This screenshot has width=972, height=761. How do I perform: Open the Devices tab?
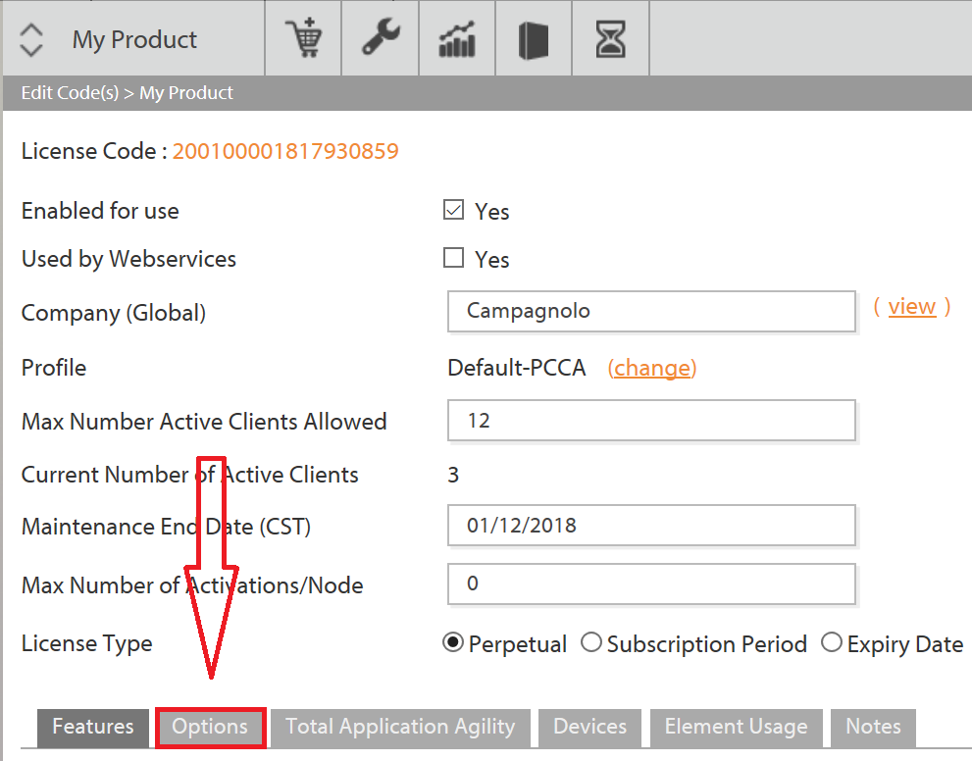pos(589,727)
